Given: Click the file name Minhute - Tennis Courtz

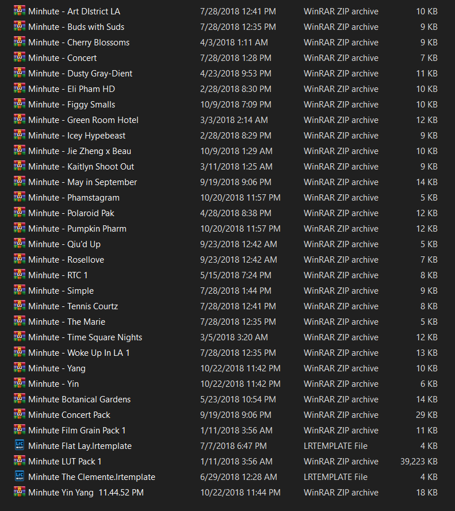Looking at the screenshot, I should (73, 306).
